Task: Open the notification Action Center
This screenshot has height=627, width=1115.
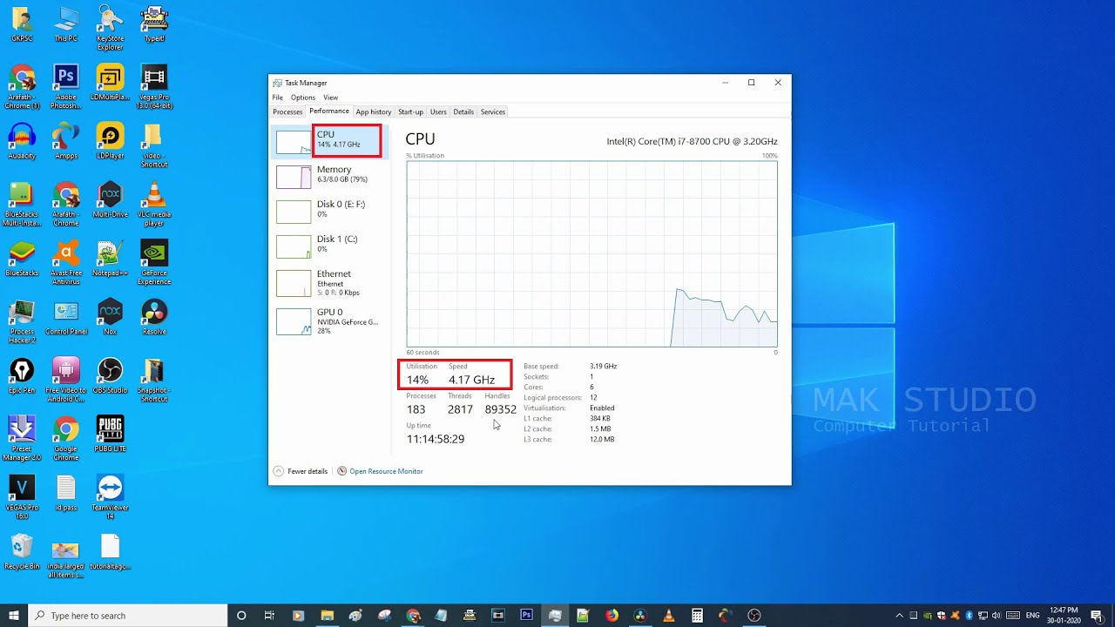Action: (x=1097, y=616)
